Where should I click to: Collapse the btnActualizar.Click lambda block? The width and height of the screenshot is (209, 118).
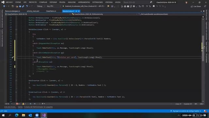point(16,92)
